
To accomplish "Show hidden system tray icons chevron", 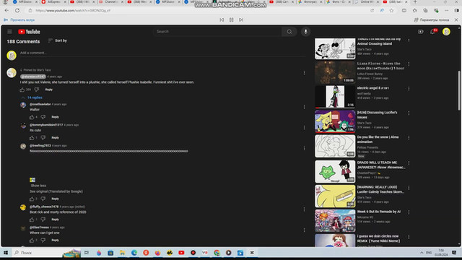I will pyautogui.click(x=422, y=253).
